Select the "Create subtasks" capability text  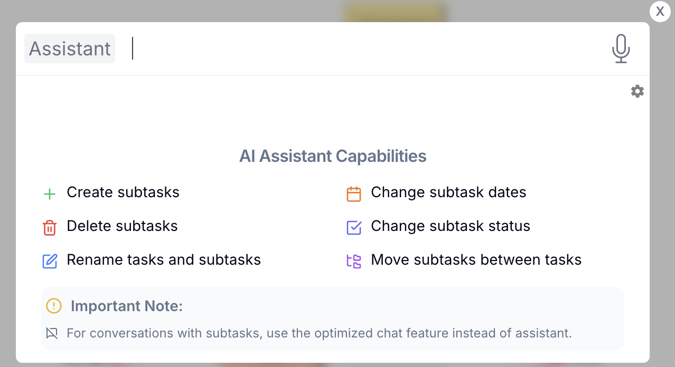[x=123, y=192]
